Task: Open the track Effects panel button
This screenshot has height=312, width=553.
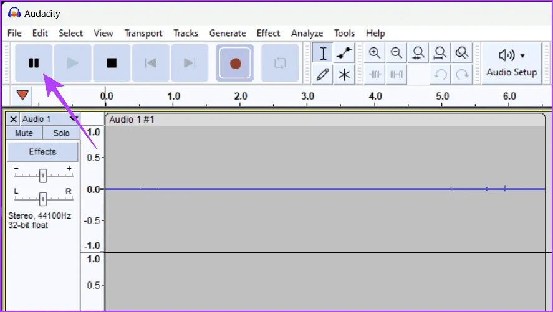Action: [42, 151]
